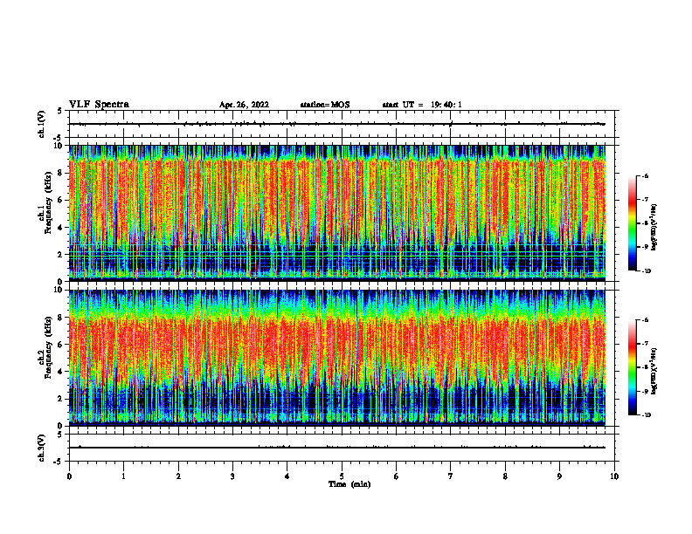692x534 pixels.
Task: Click time axis tick label "6"
Action: coord(397,476)
